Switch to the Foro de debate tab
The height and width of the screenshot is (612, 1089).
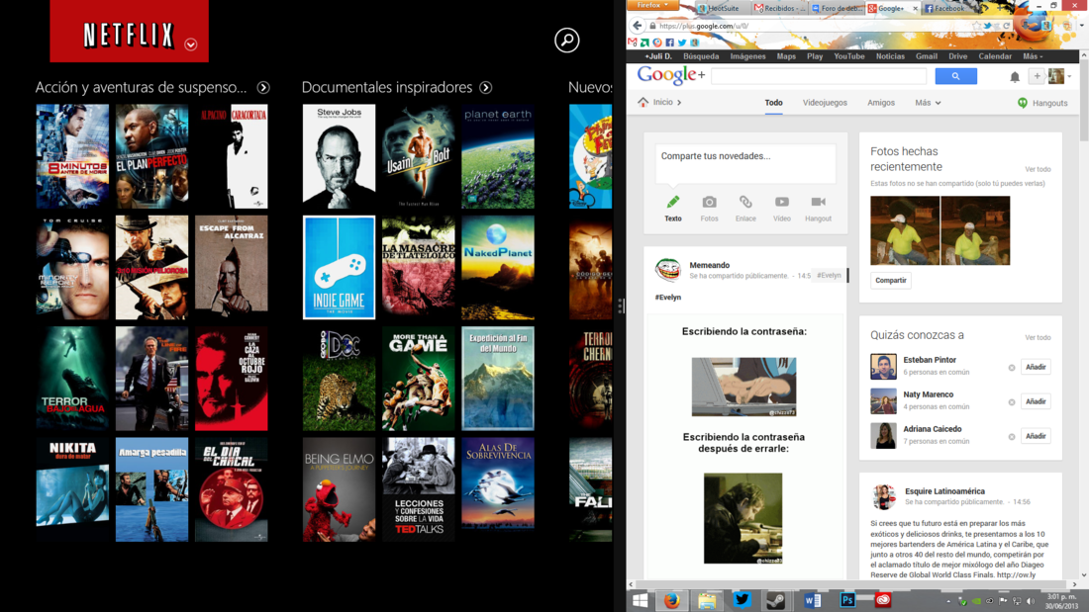836,8
